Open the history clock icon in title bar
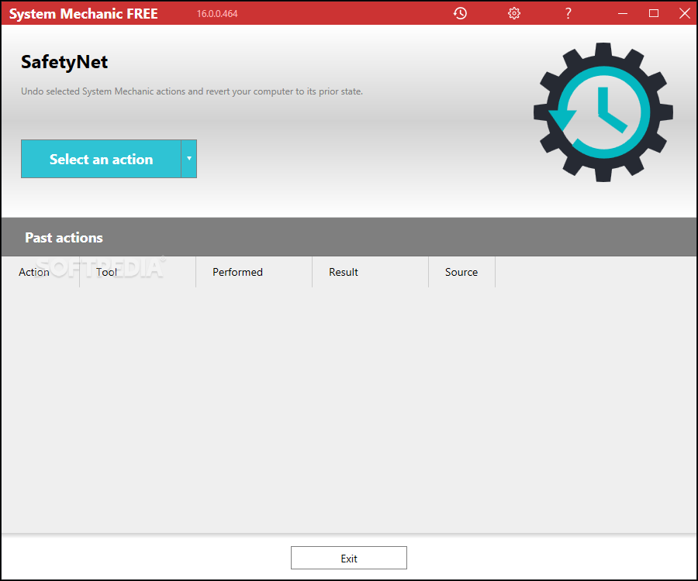Screen dimensions: 698x581 click(x=460, y=13)
